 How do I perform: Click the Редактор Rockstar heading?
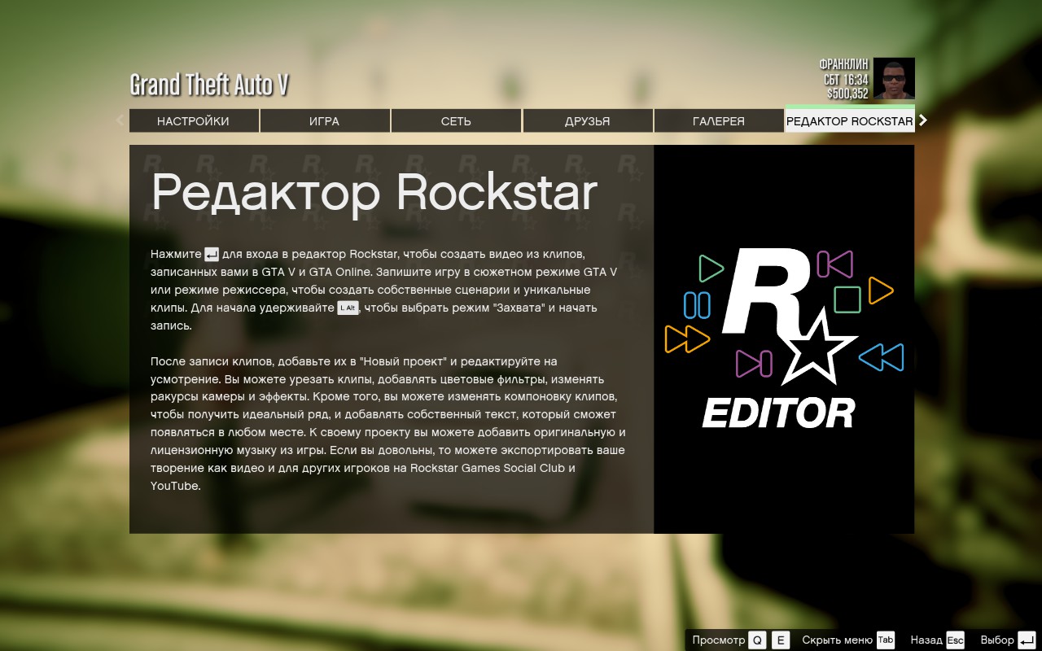[x=374, y=193]
